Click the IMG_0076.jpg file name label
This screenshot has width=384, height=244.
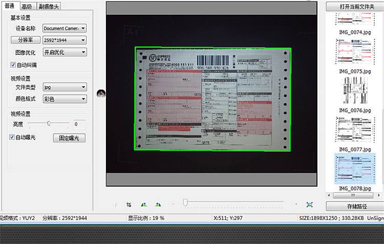tap(355, 111)
